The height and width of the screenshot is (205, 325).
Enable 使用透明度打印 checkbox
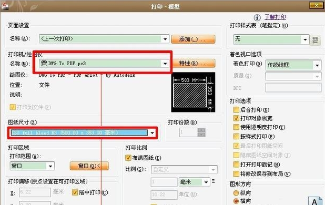coord(236,127)
